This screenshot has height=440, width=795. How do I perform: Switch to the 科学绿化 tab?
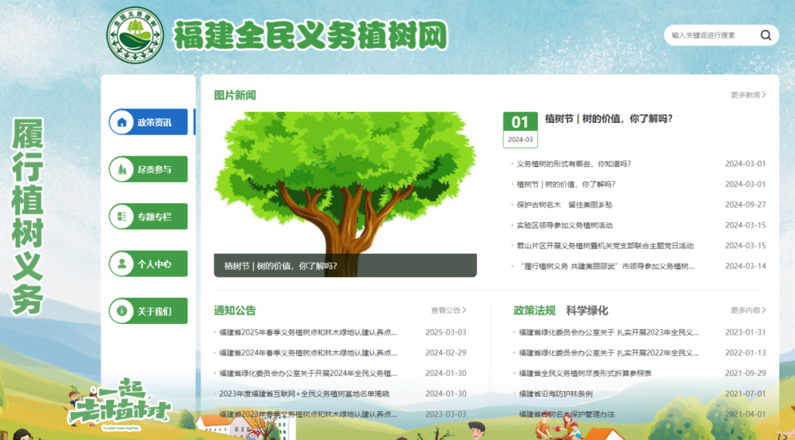587,311
